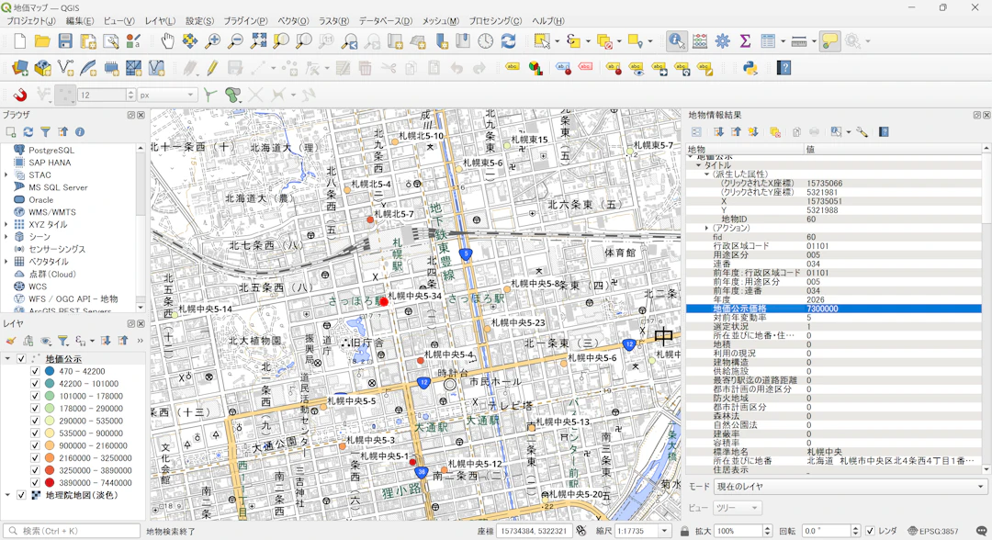Screen dimensions: 992x540
Task: Open Help in identify results panel
Action: (884, 131)
